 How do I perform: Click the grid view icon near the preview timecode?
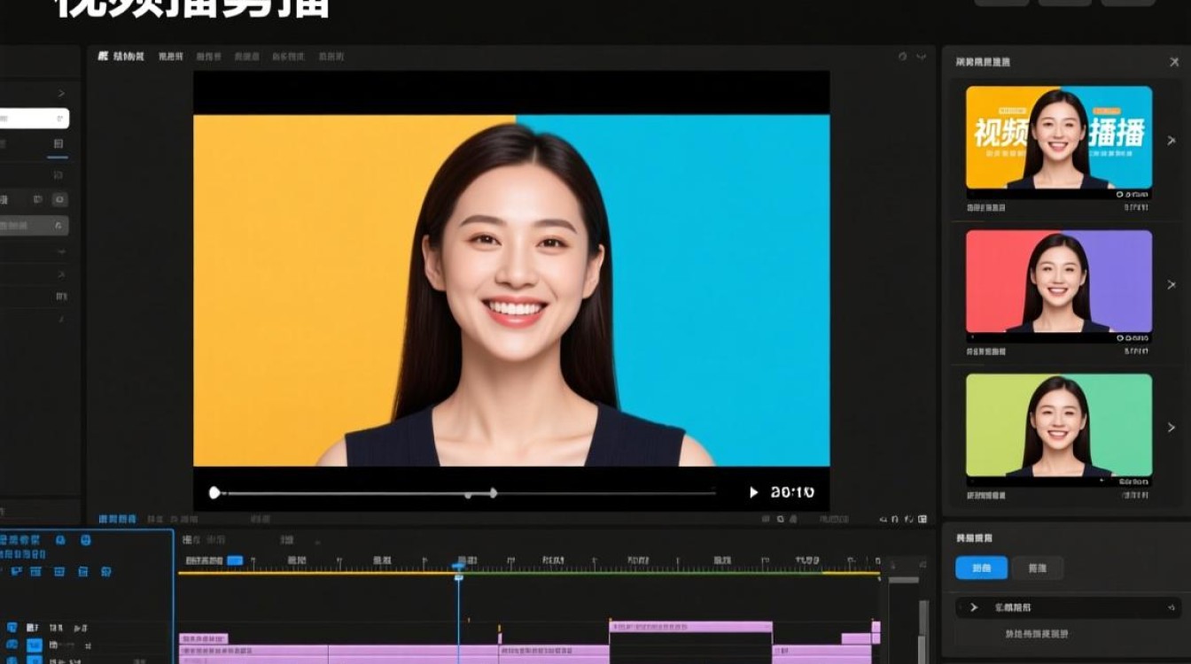tap(767, 520)
